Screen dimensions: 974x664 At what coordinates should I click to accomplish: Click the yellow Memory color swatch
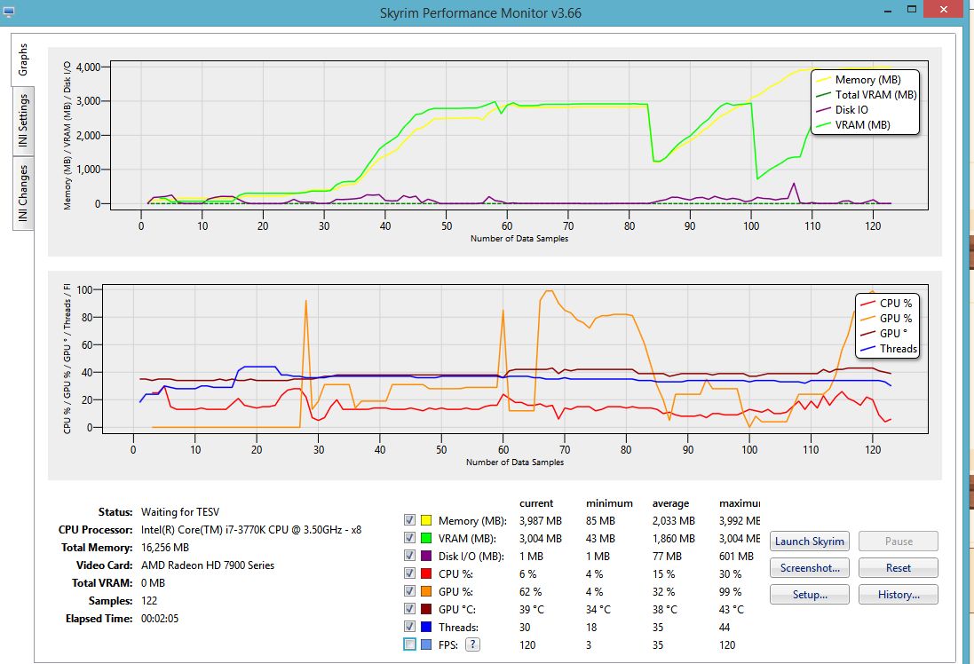[427, 520]
